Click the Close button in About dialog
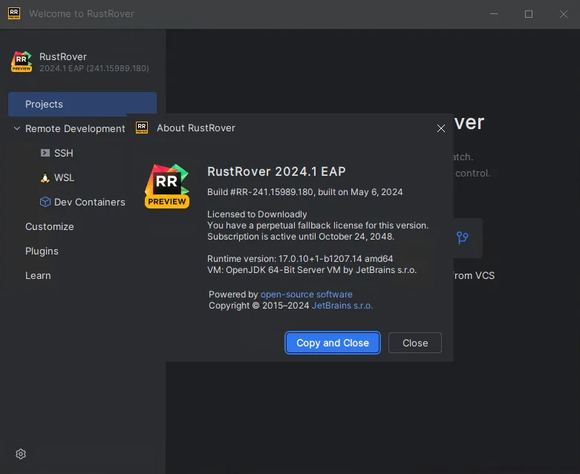Image resolution: width=580 pixels, height=474 pixels. [x=415, y=343]
